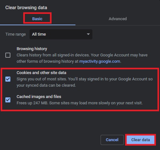
Task: Click the 'All time' selected value text
Action: coord(39,34)
